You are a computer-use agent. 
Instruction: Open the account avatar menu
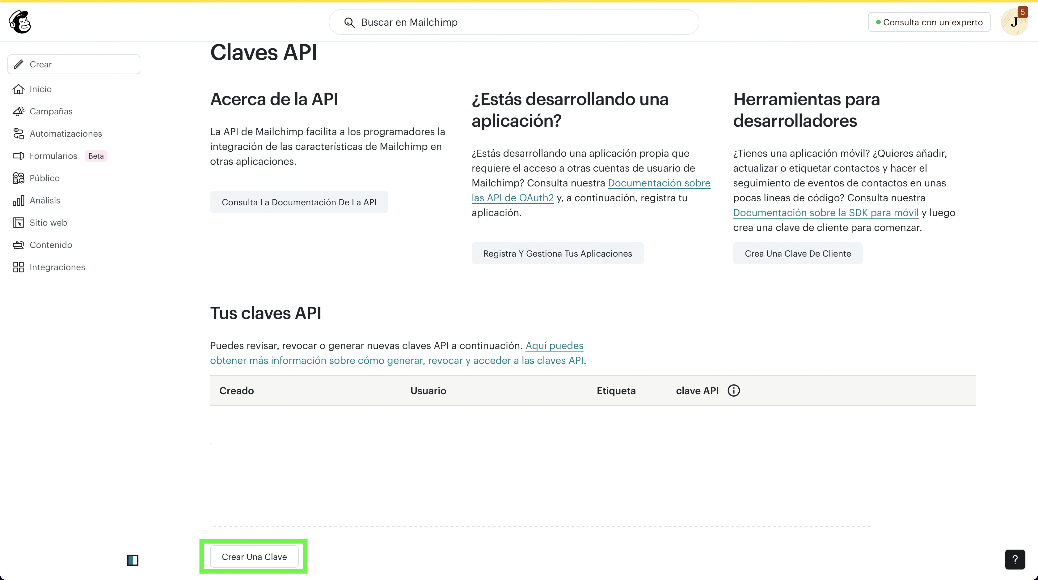coord(1014,22)
